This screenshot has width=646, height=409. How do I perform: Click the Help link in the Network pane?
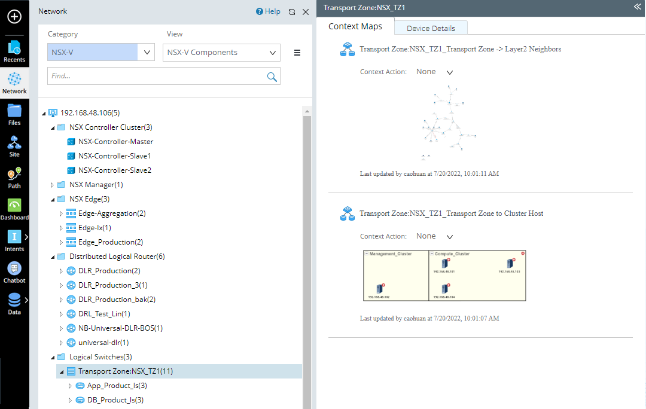click(x=268, y=11)
